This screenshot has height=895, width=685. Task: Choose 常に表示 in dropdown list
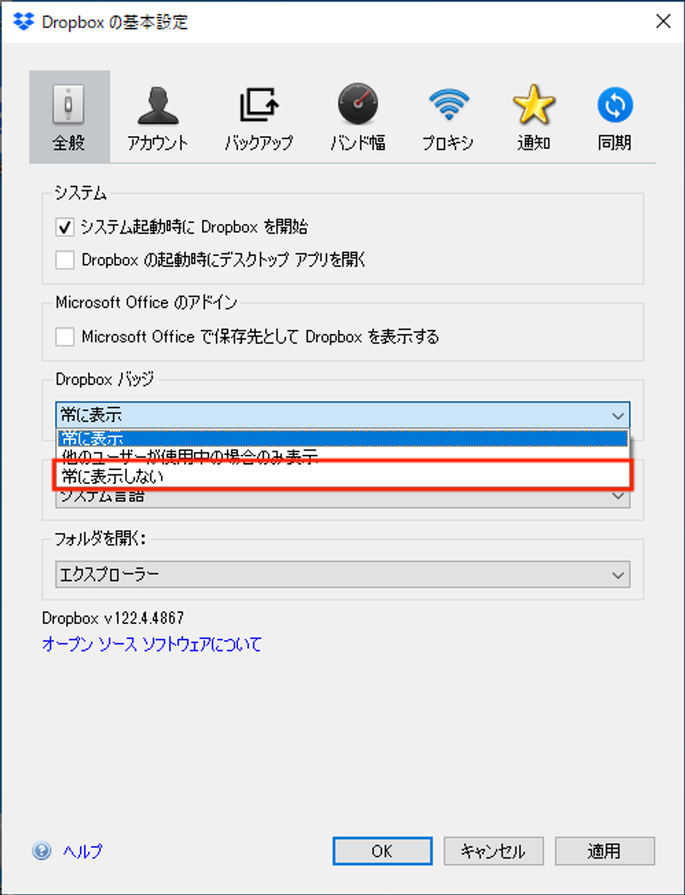pos(343,439)
